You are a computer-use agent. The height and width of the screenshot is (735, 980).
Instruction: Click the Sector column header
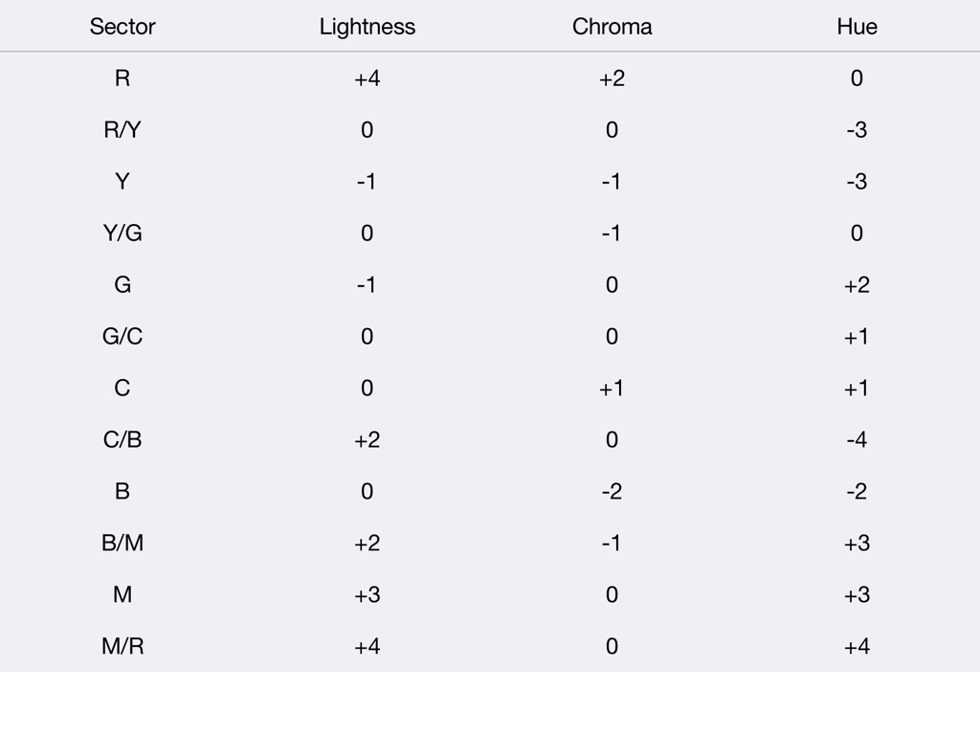122,26
